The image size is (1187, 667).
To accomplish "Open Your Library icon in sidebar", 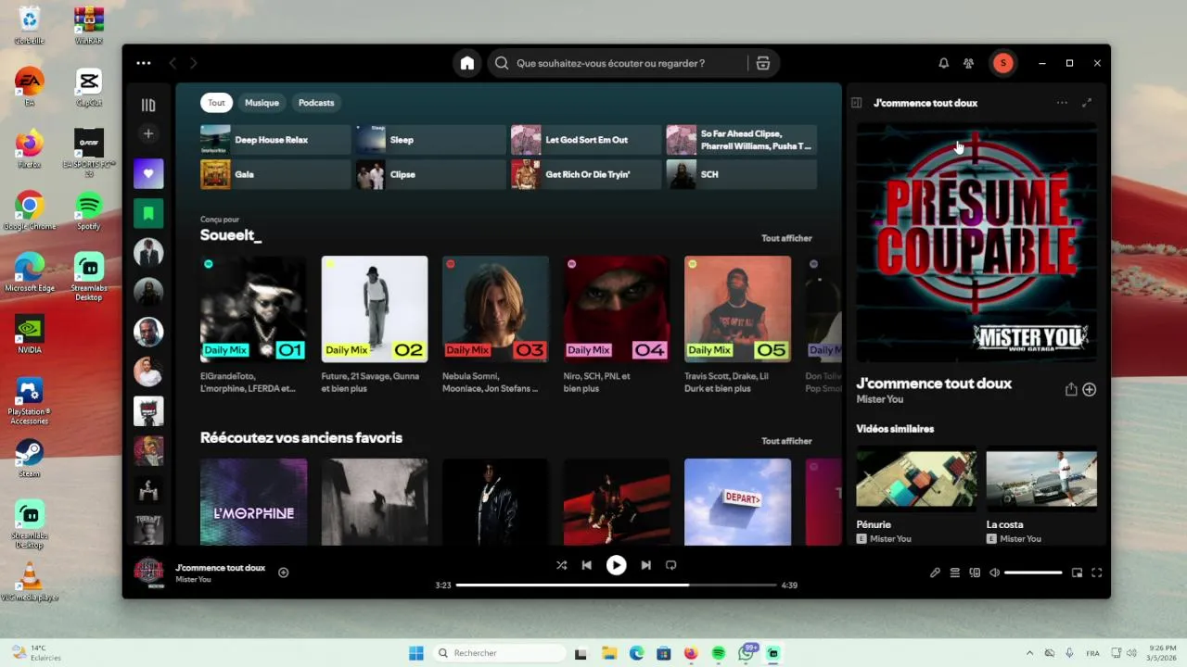I will point(148,105).
